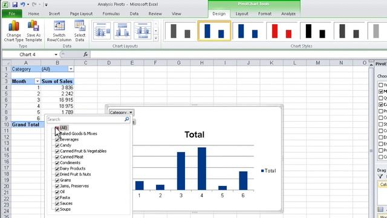This screenshot has width=387, height=218.
Task: Uncheck Jams, Preserves checkbox
Action: pos(57,186)
